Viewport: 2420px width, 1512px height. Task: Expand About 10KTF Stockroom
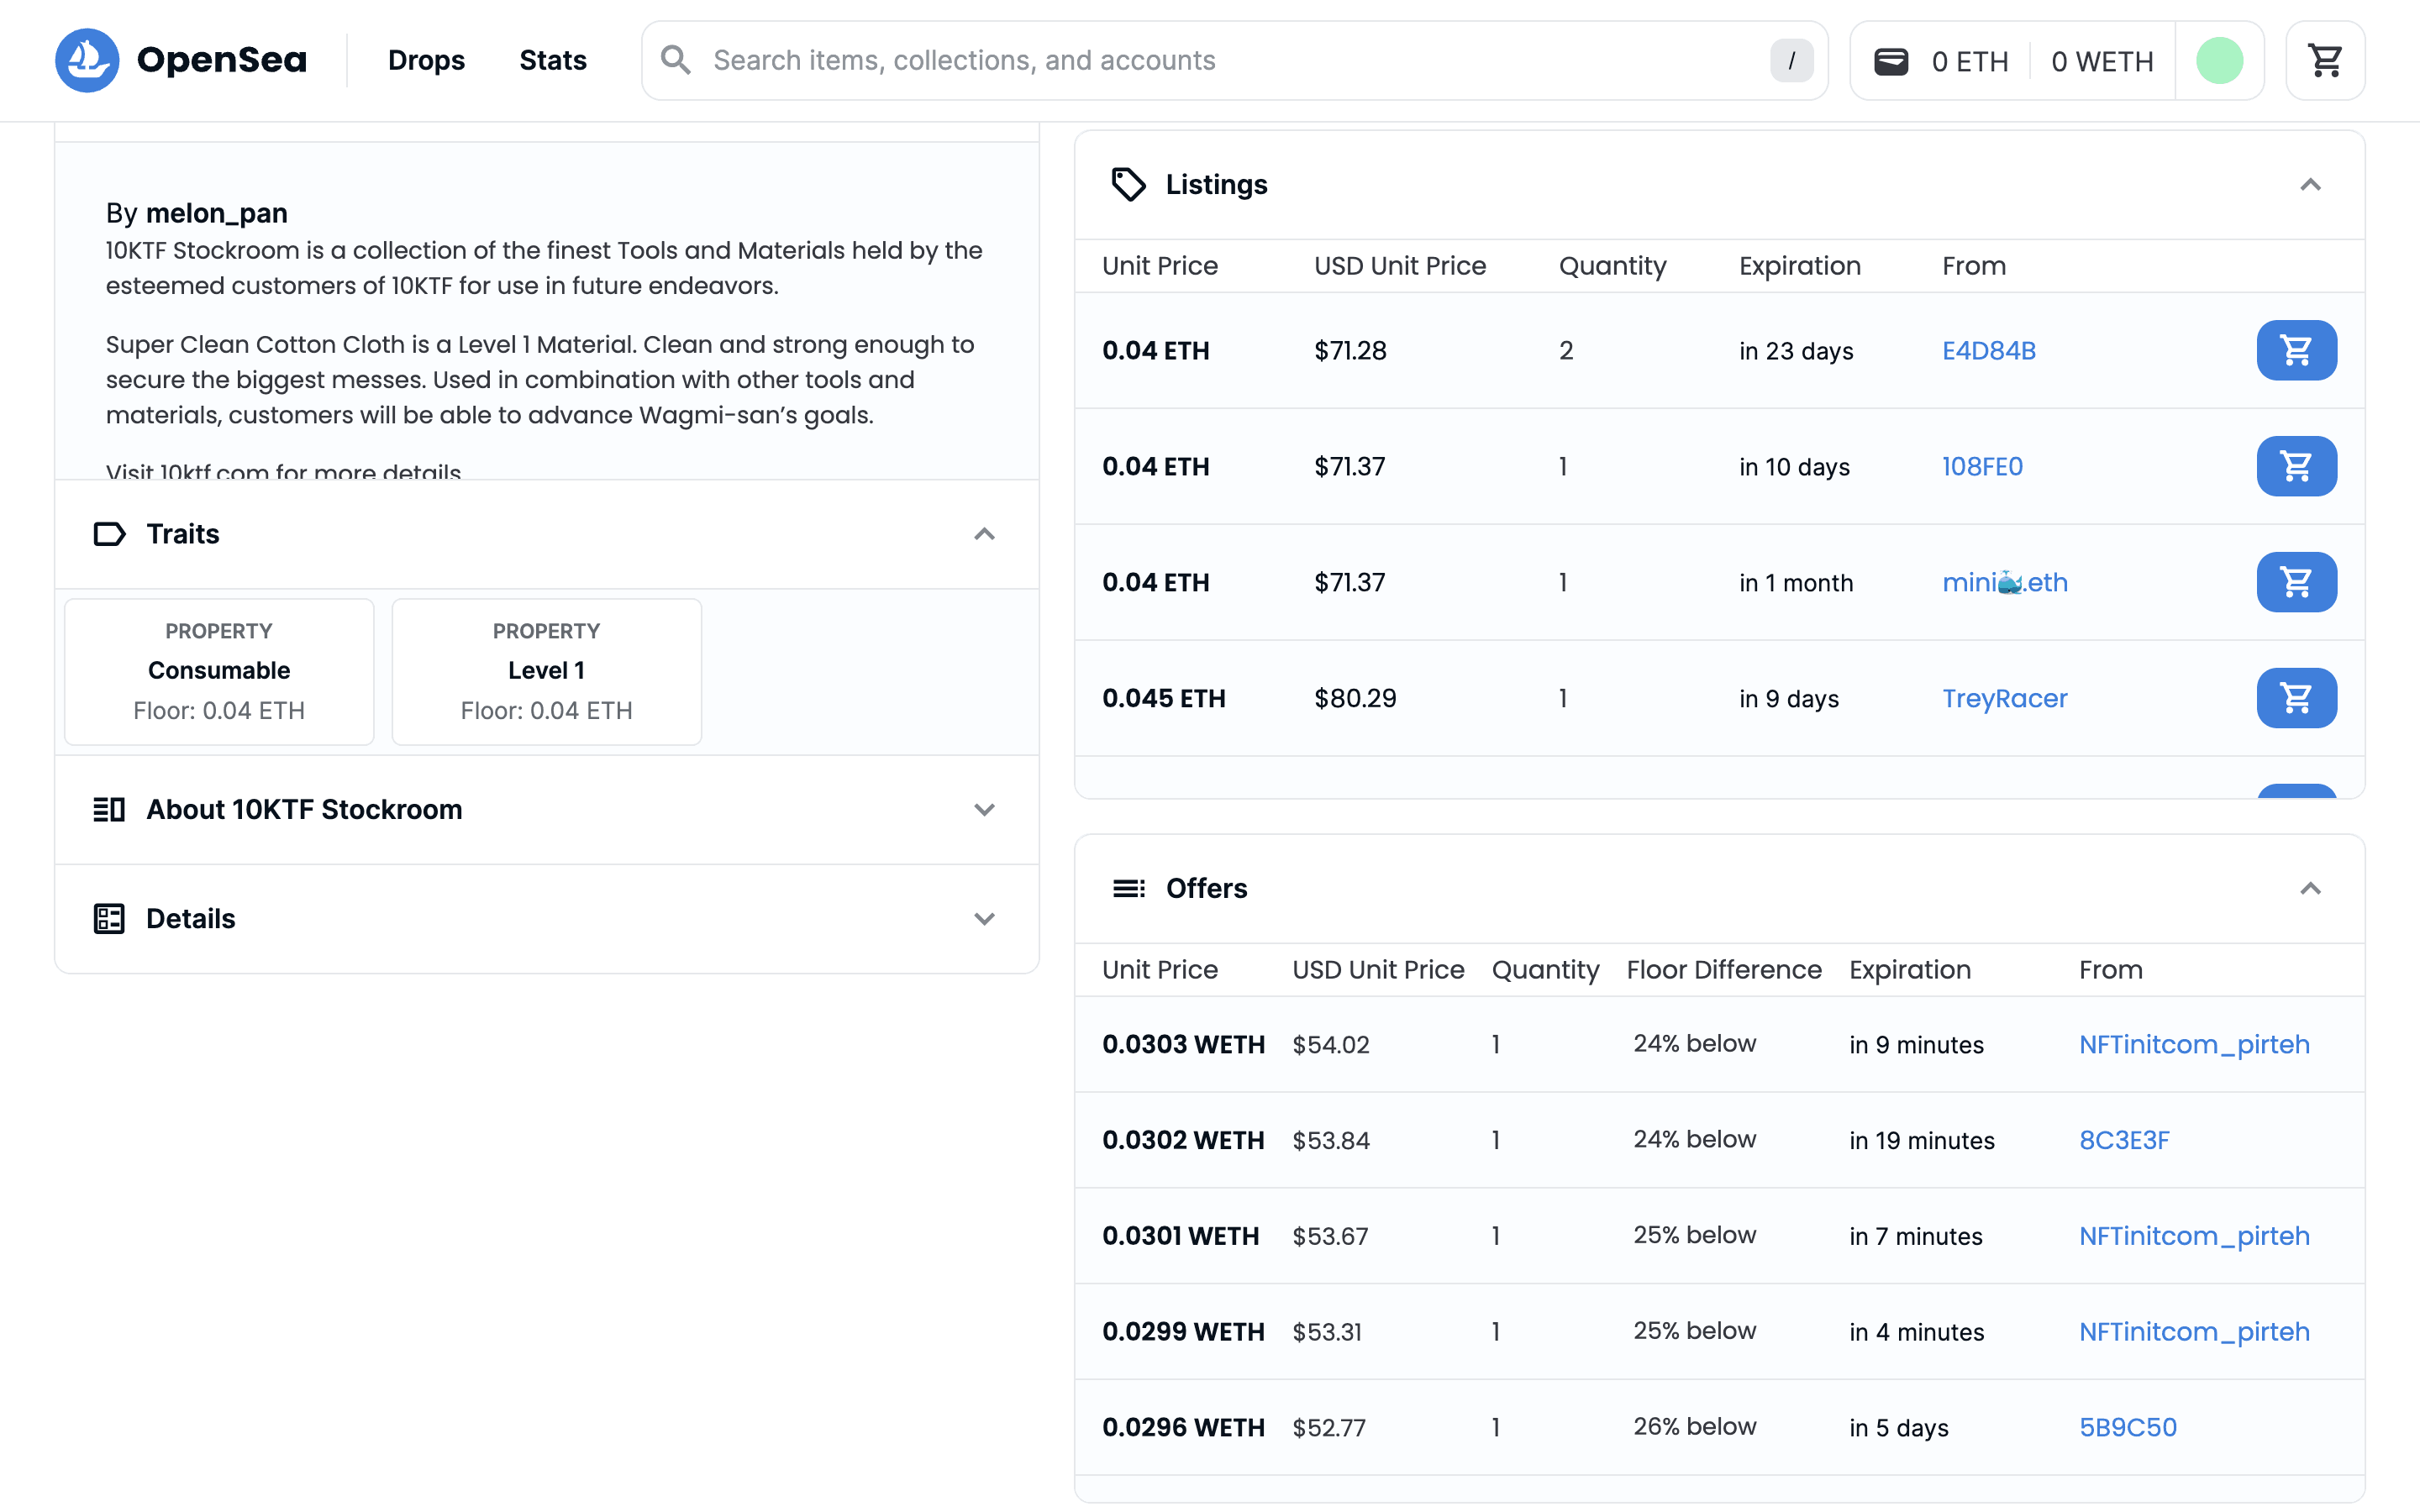tap(984, 809)
